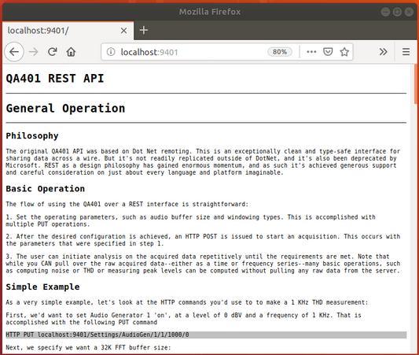Screen dimensions: 419x355
Task: Select the localhost:9401/ tab
Action: (x=68, y=31)
